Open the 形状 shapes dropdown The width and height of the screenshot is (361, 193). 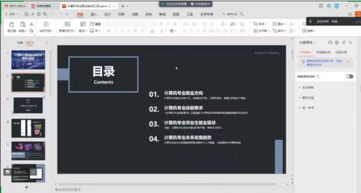click(x=260, y=24)
